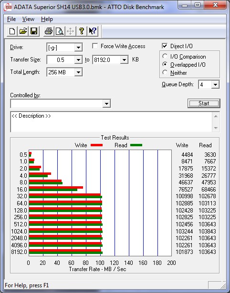Viewport: 230px width, 293px height.
Task: Click the window resize grip in status bar
Action: pos(223,285)
